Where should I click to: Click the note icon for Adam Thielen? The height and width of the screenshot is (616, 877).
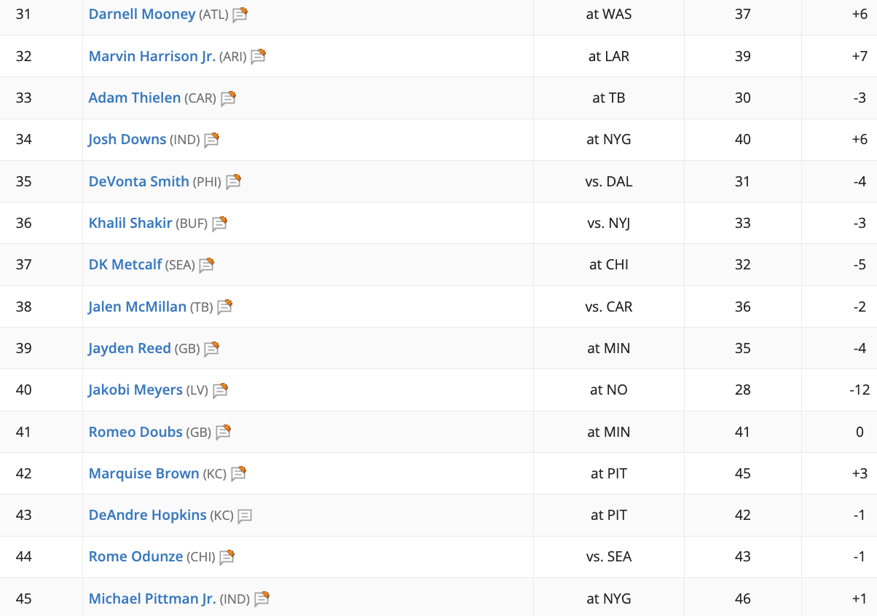click(229, 98)
